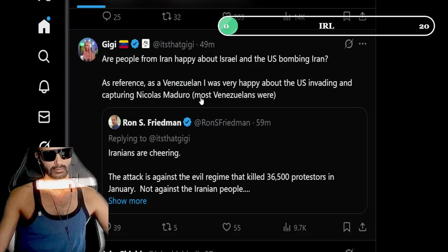Bookmark the upper post

click(x=346, y=16)
